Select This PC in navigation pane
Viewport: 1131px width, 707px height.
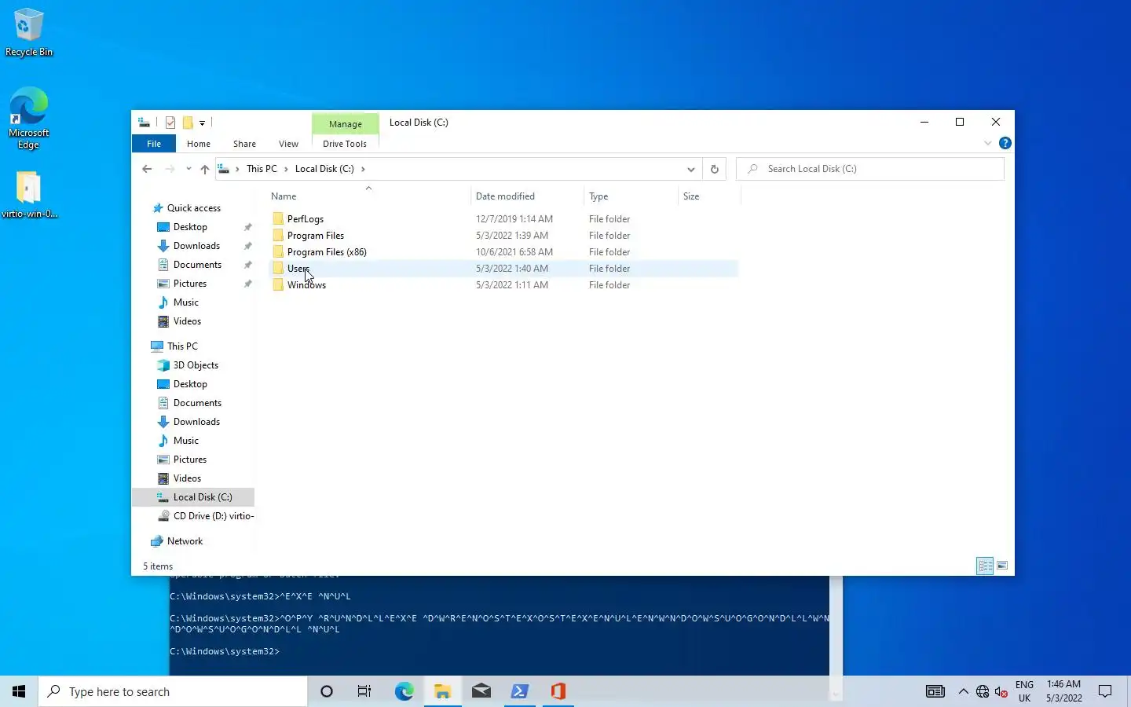(182, 346)
